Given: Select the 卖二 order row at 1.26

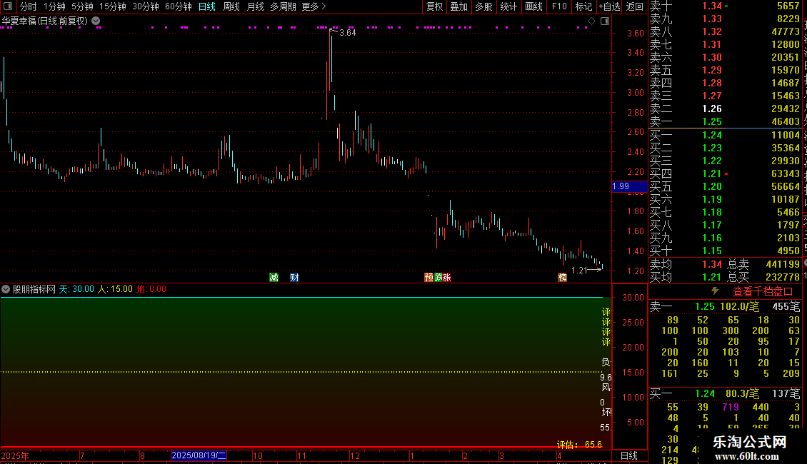Looking at the screenshot, I should pyautogui.click(x=725, y=109).
